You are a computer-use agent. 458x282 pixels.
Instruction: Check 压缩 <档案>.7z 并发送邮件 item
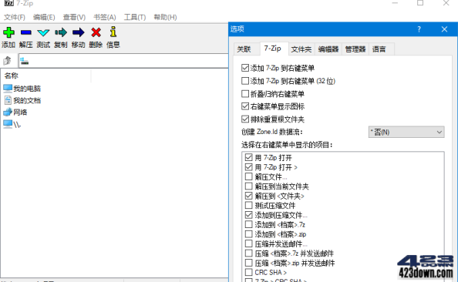248,253
